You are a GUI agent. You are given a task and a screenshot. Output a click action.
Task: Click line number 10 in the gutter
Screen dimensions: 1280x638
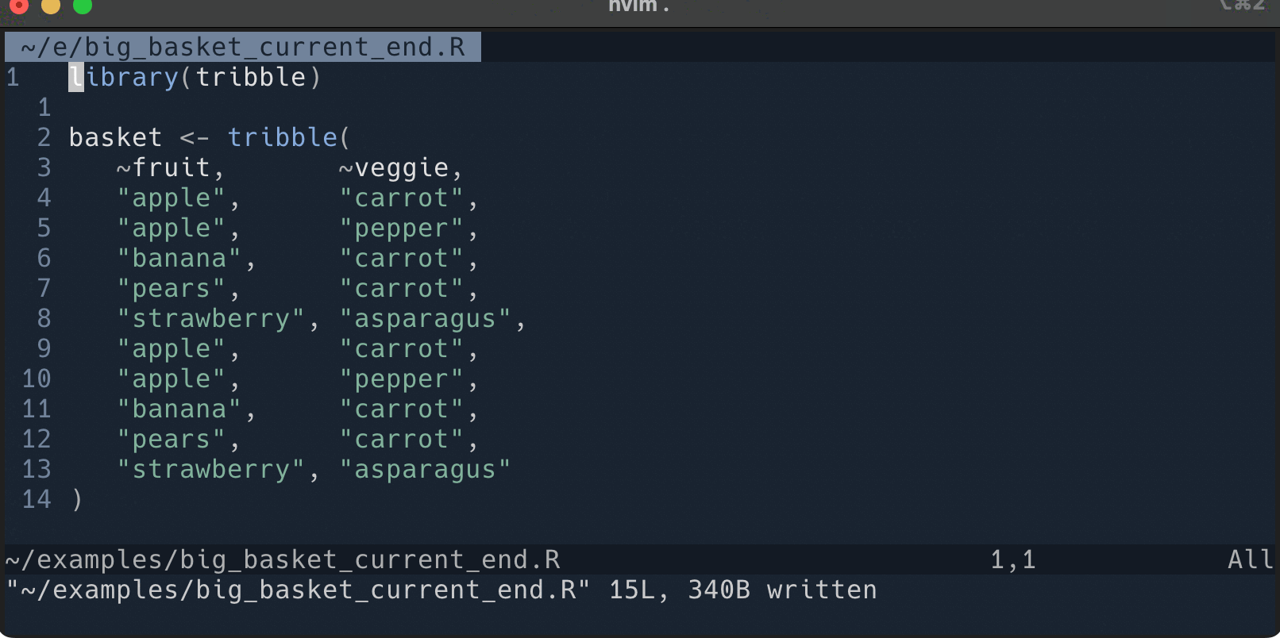tap(37, 379)
